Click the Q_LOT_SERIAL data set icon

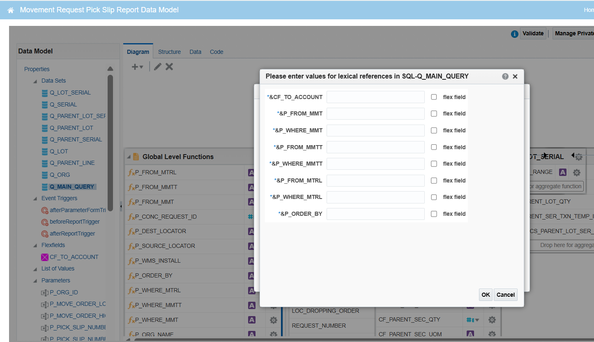pos(45,93)
